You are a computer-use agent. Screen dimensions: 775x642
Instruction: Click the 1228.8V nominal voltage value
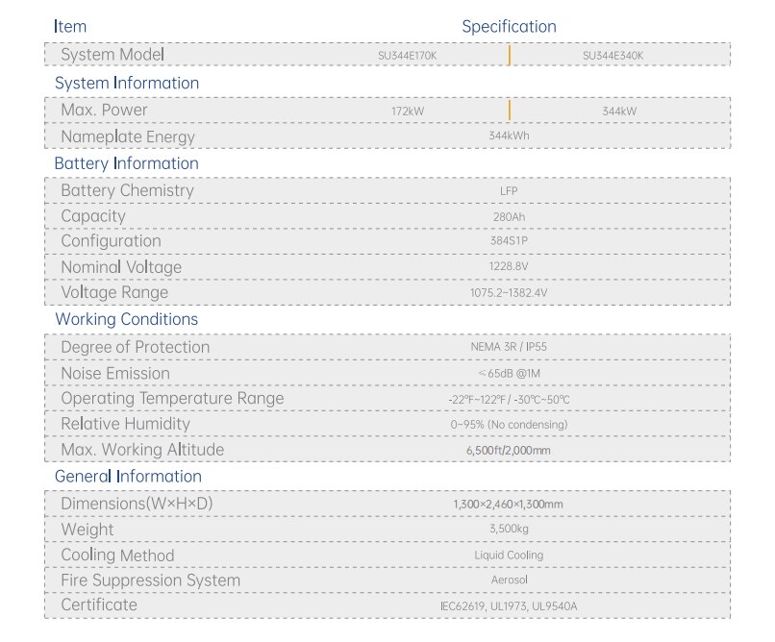[x=509, y=266]
